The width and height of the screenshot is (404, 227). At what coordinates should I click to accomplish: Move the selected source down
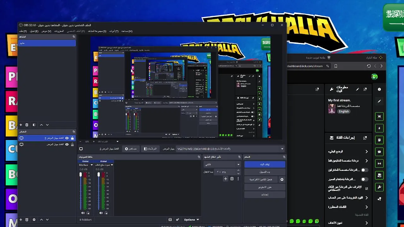tap(47, 220)
